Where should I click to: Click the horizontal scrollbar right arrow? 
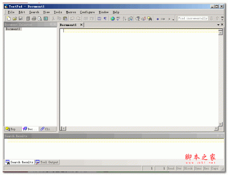coord(216,128)
